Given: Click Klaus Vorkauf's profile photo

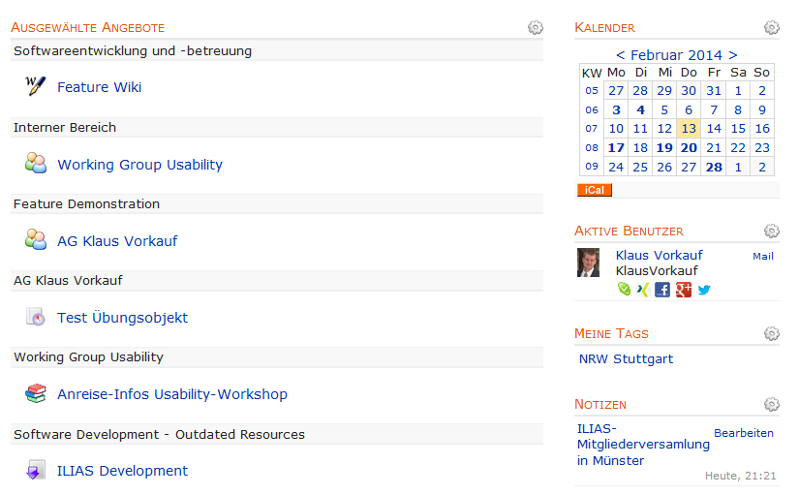Looking at the screenshot, I should [x=588, y=263].
